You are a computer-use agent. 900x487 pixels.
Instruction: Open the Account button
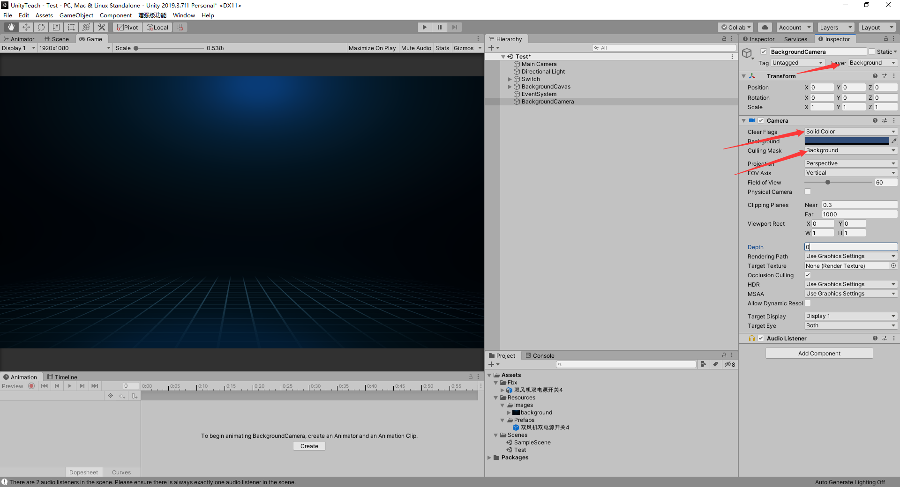tap(795, 27)
